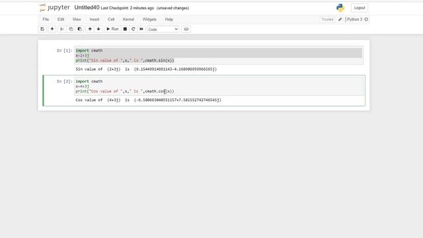Click the Cos value output line
This screenshot has width=423, height=238.
148,100
